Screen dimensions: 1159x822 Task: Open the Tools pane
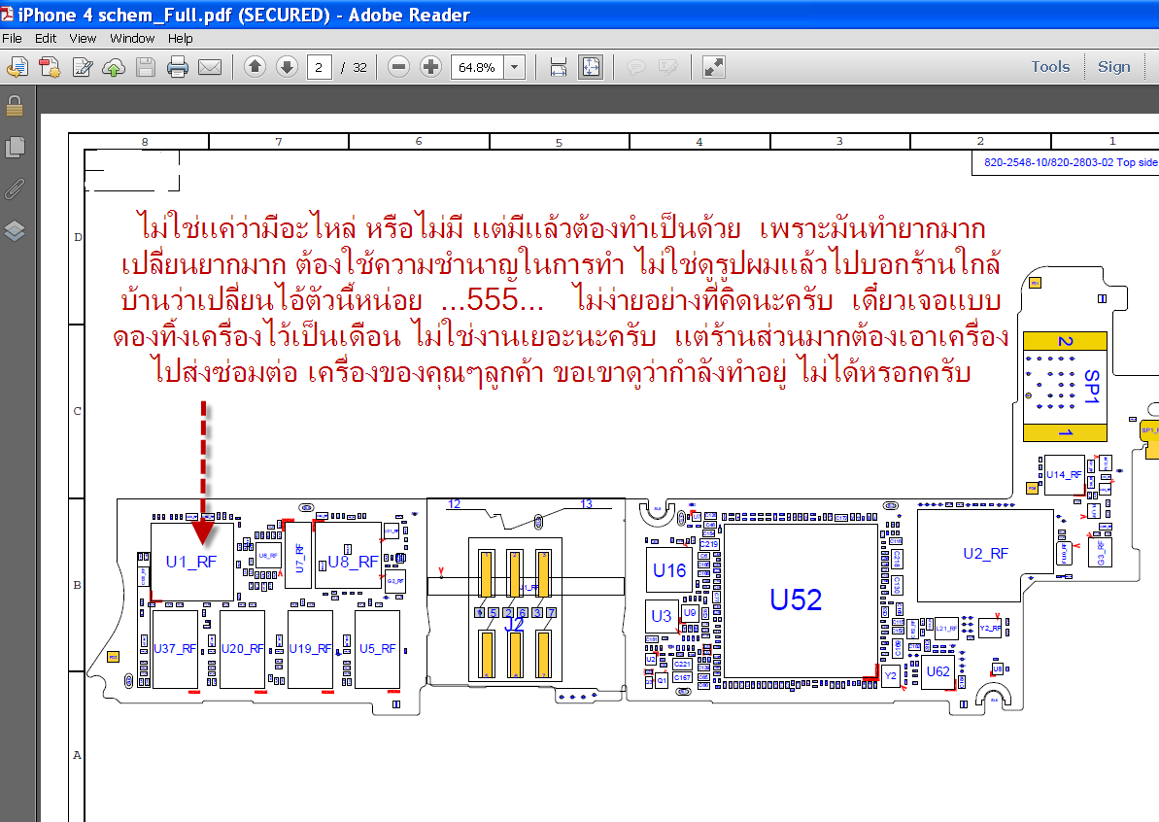point(1050,66)
